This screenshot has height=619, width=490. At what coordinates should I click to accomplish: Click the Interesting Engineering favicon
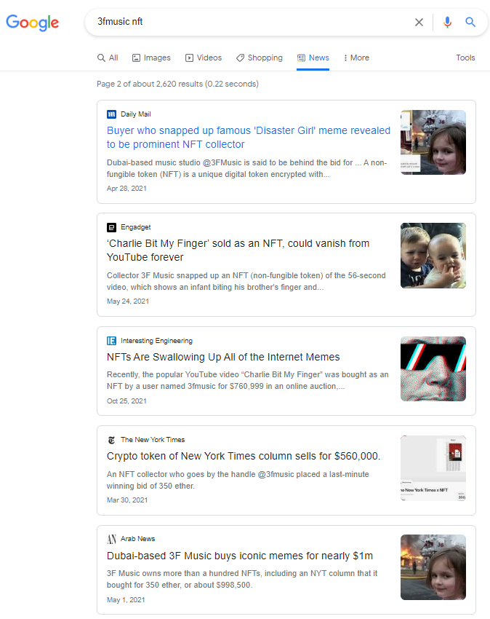coord(111,341)
